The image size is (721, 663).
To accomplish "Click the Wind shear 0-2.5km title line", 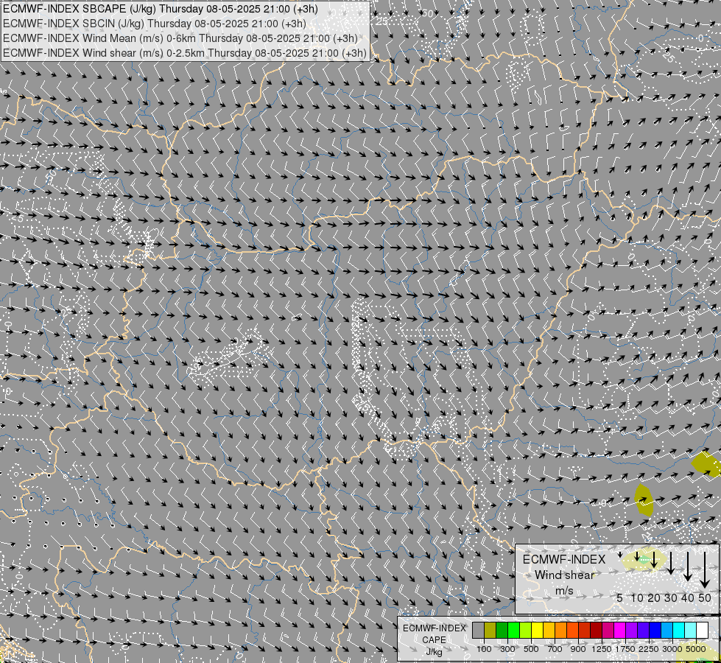I will [x=184, y=53].
